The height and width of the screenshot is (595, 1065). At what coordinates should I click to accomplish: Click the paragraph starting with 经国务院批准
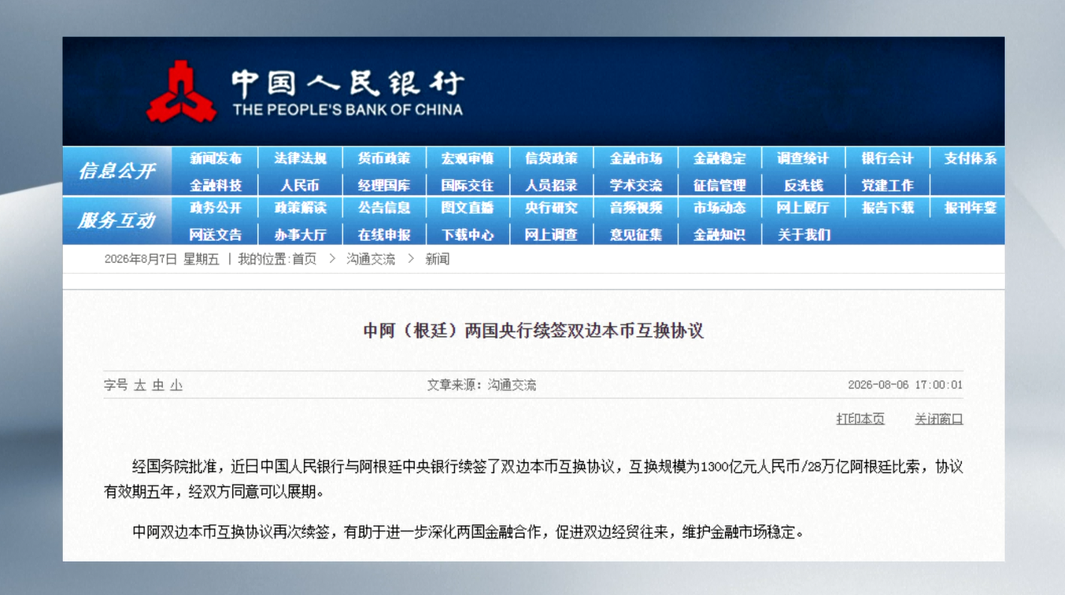point(533,479)
